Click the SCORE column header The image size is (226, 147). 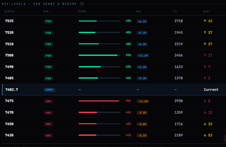pos(82,11)
